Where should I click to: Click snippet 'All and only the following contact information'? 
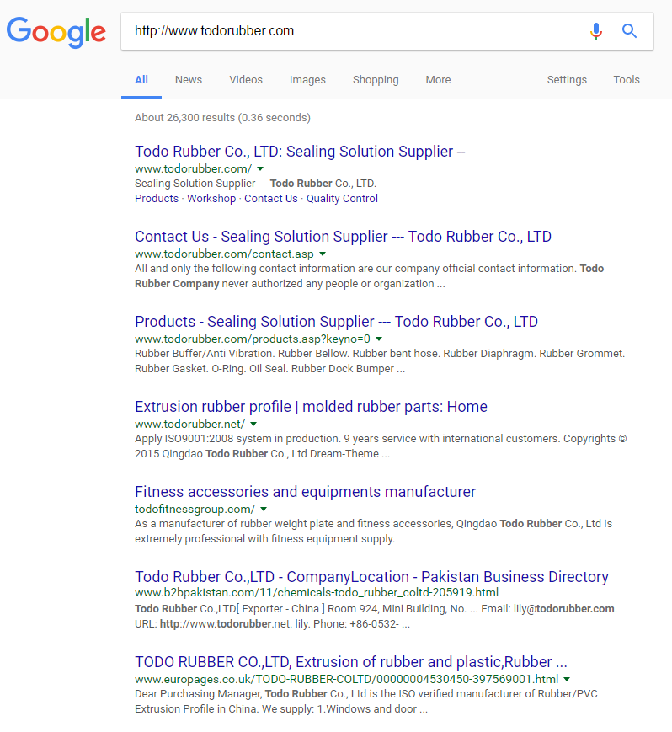369,276
